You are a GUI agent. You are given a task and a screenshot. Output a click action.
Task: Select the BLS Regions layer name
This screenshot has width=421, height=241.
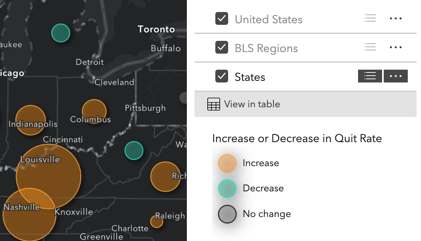(x=266, y=48)
